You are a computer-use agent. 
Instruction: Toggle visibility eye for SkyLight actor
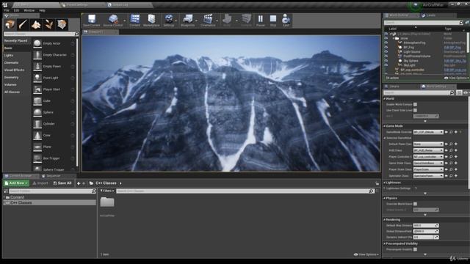[386, 65]
